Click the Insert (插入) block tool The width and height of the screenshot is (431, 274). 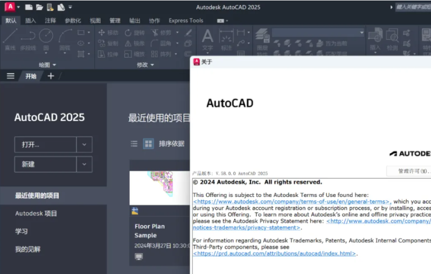(375, 40)
